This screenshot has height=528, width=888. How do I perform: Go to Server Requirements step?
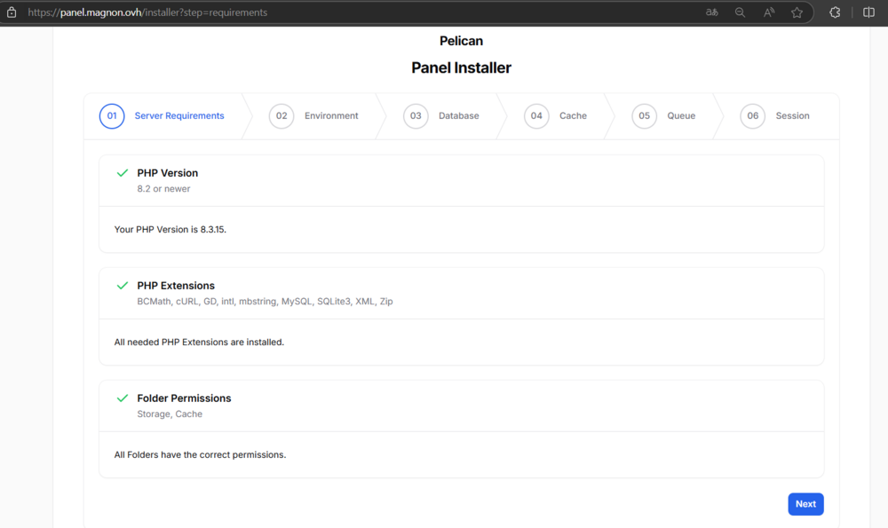click(x=179, y=115)
